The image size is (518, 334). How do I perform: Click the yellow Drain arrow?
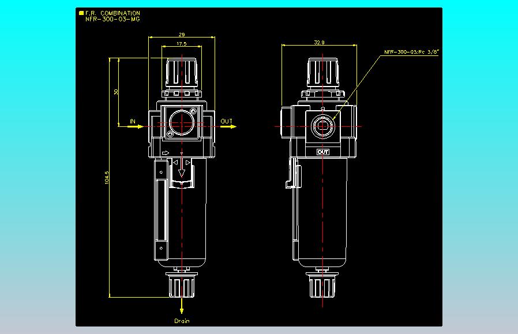coord(182,306)
